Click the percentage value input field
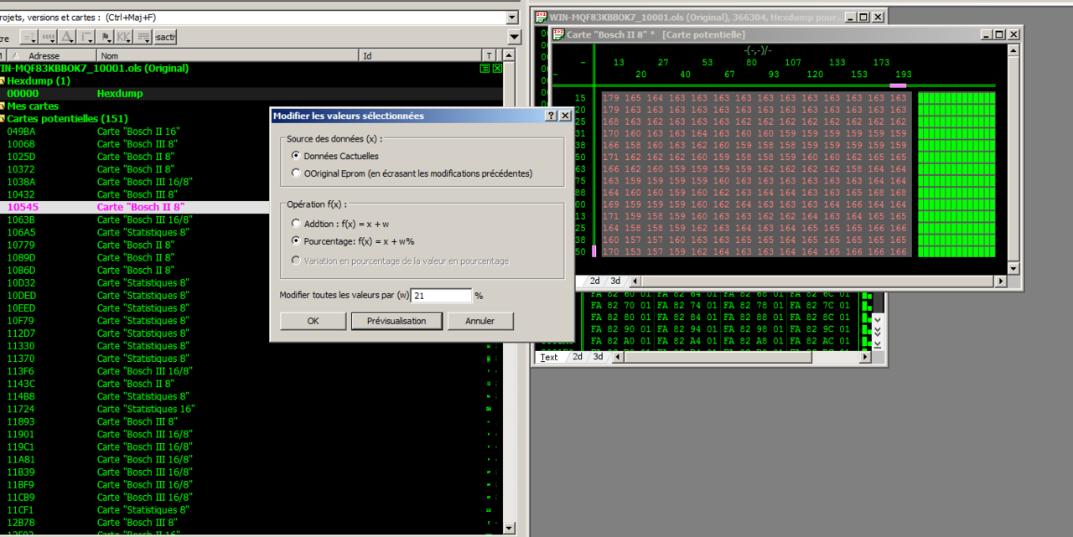Image resolution: width=1073 pixels, height=537 pixels. 442,295
